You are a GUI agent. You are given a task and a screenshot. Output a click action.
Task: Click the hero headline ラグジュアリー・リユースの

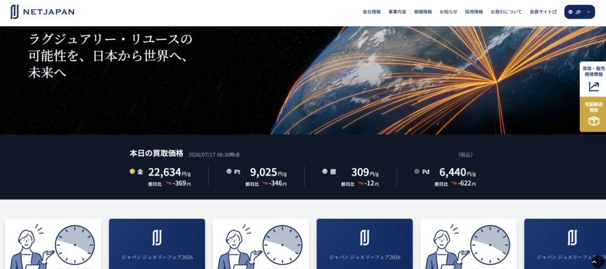pyautogui.click(x=110, y=39)
